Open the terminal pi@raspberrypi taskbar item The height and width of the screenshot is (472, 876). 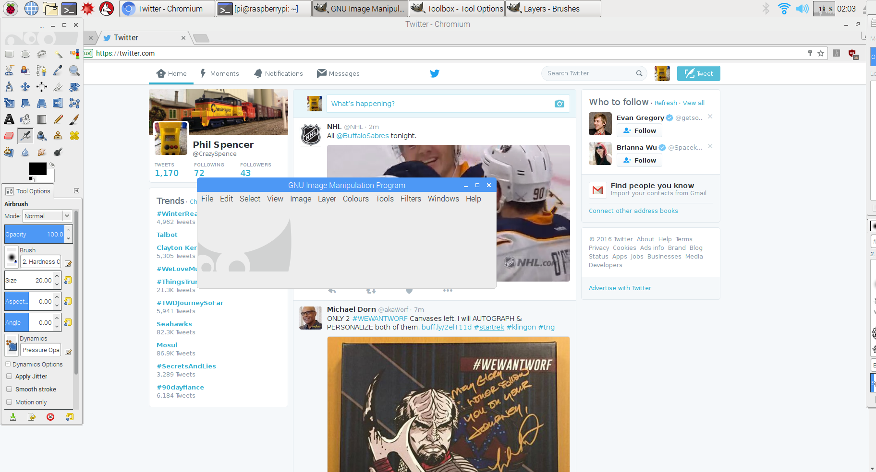(264, 9)
